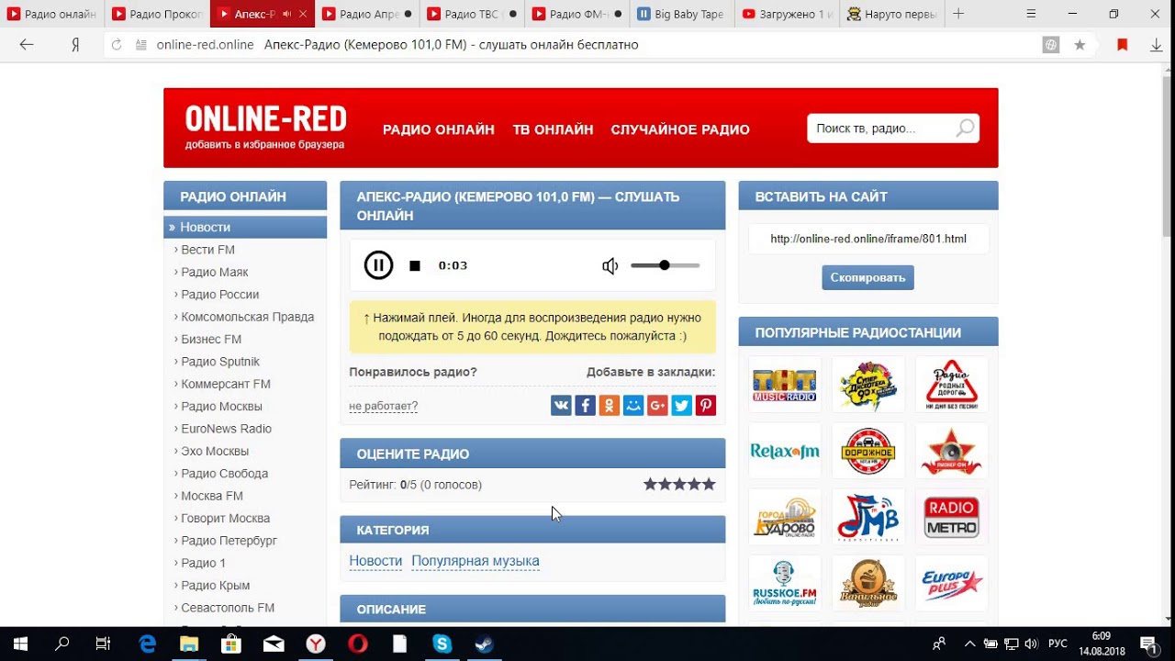Open Europa Plus station thumbnail
1175x661 pixels.
[x=952, y=583]
